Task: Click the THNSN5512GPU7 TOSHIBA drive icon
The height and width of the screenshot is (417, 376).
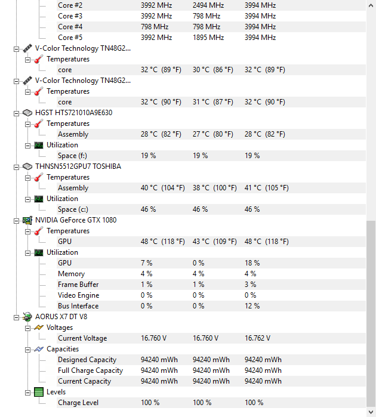Action: pos(27,166)
